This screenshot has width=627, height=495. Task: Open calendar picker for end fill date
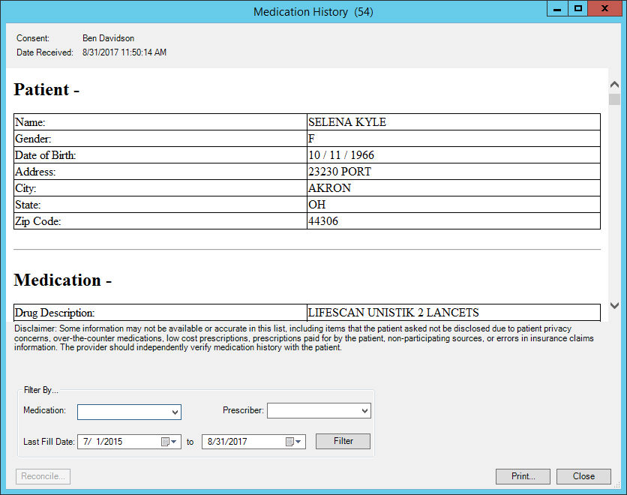(x=293, y=442)
